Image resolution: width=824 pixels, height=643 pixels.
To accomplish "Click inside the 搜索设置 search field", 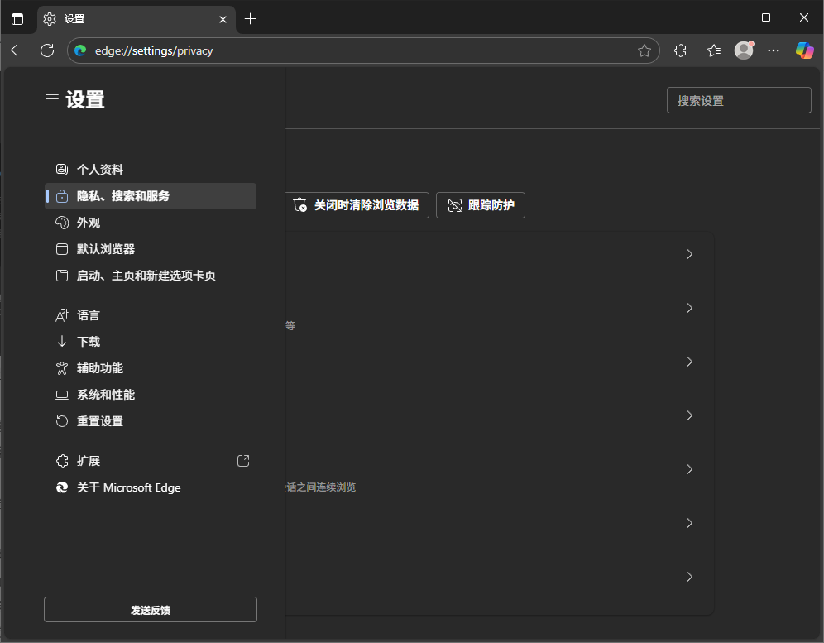I will 738,100.
